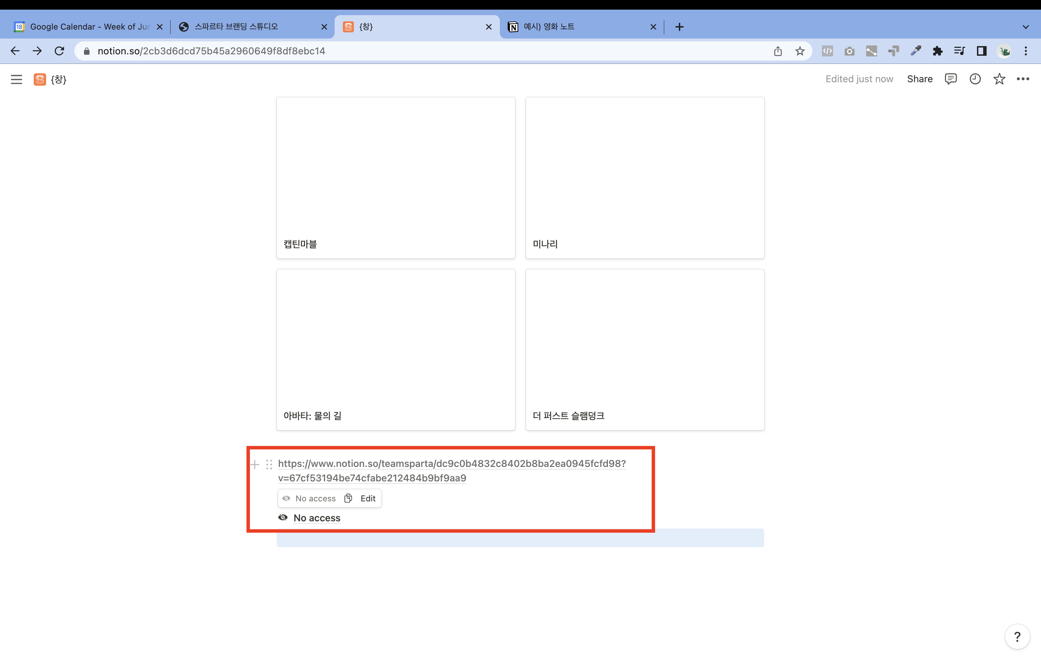Go back in browser history
The height and width of the screenshot is (660, 1041).
[15, 51]
